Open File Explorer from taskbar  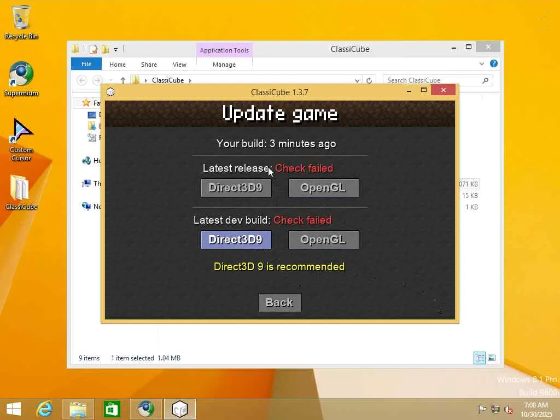[78, 409]
